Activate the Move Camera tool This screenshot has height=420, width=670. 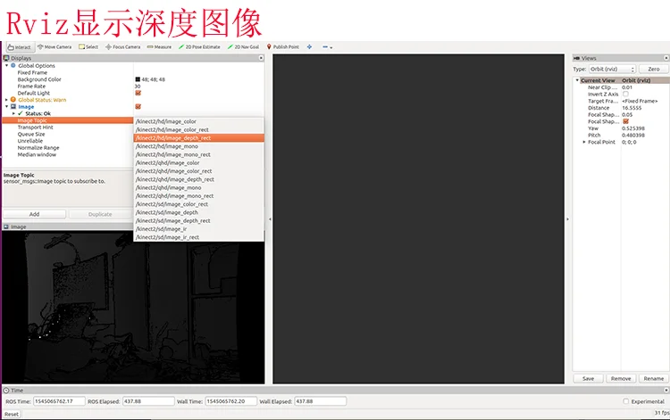tap(54, 47)
